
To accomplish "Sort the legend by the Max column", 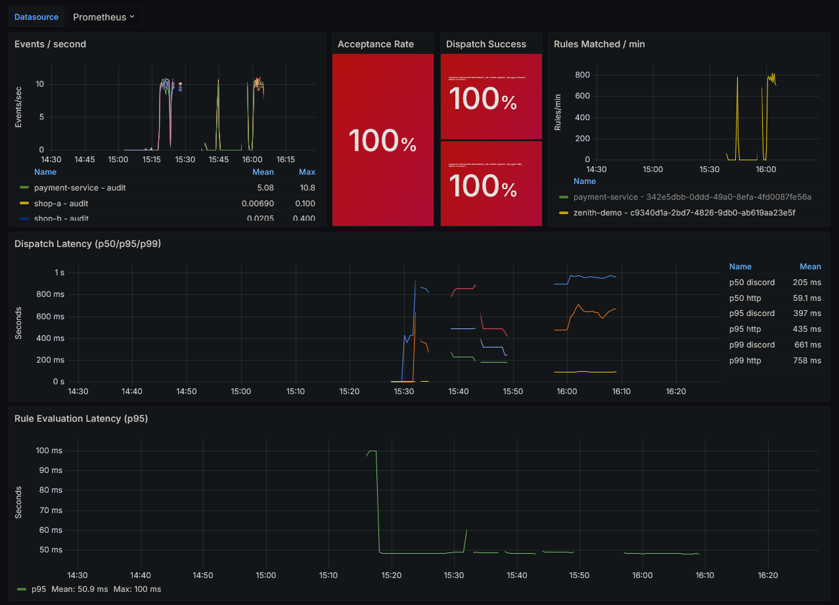I will (307, 171).
